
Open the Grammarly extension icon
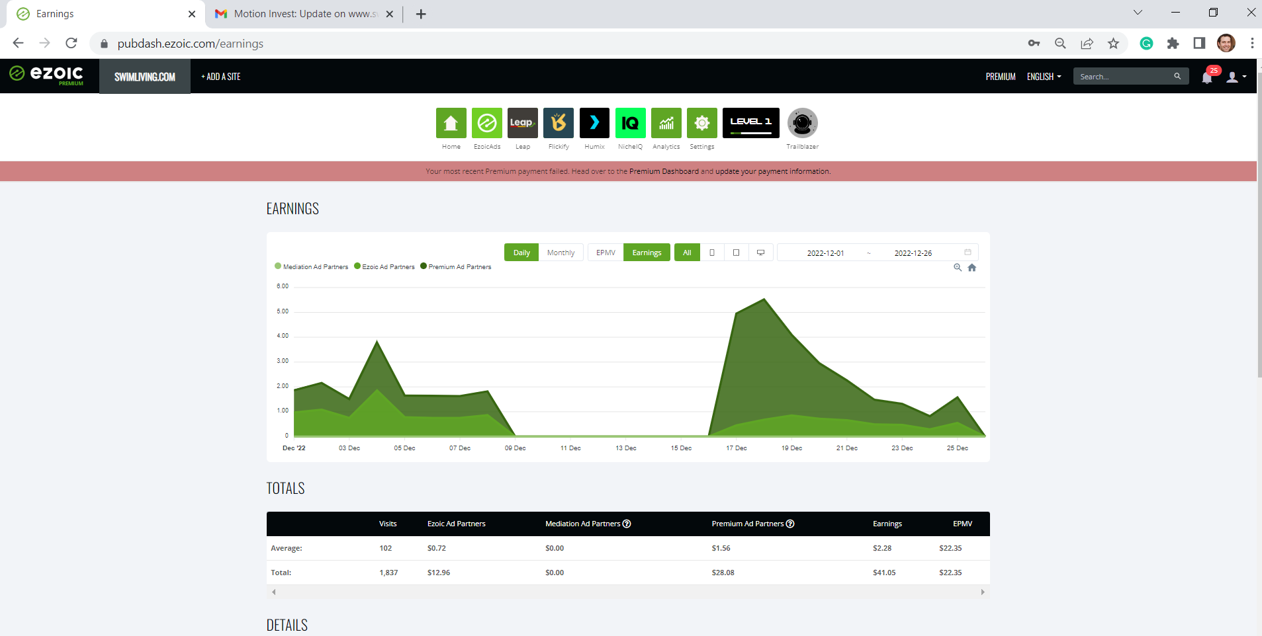pos(1147,44)
